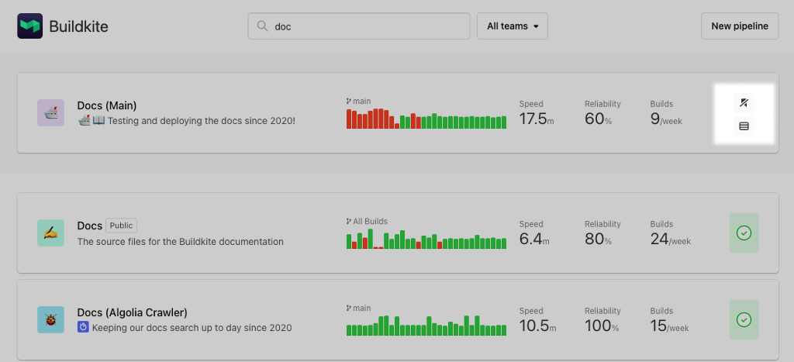Open the writing-hand avatar of the Docs pipeline

50,233
